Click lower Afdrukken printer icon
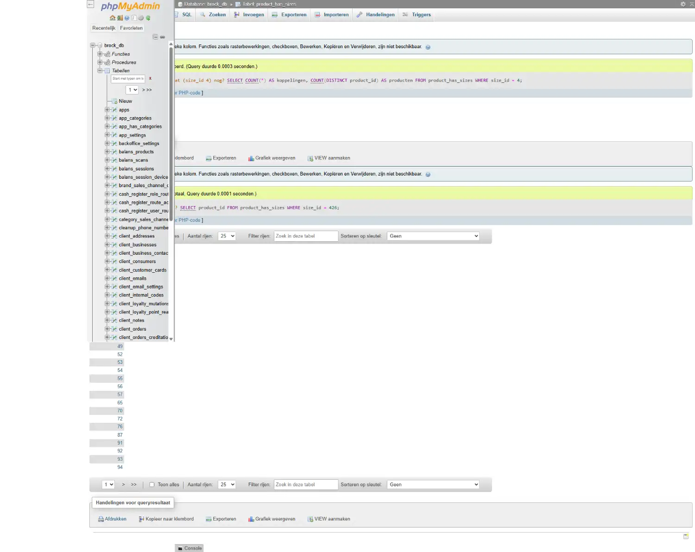This screenshot has width=695, height=552. pyautogui.click(x=101, y=519)
